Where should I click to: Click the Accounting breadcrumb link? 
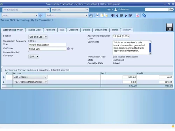pos(23,20)
